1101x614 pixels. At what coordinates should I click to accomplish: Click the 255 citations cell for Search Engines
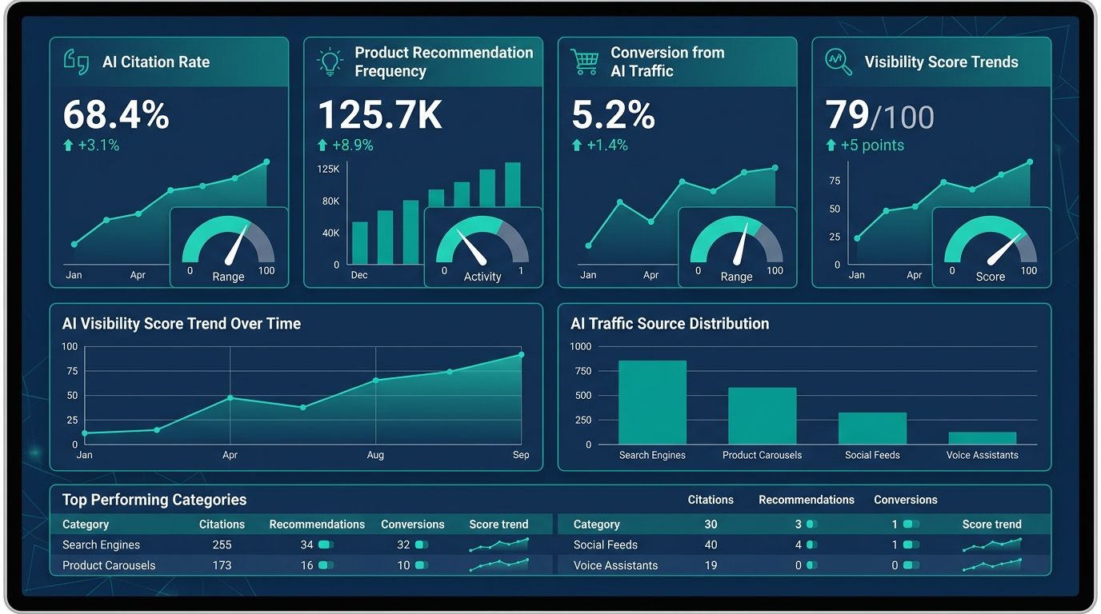pyautogui.click(x=222, y=544)
